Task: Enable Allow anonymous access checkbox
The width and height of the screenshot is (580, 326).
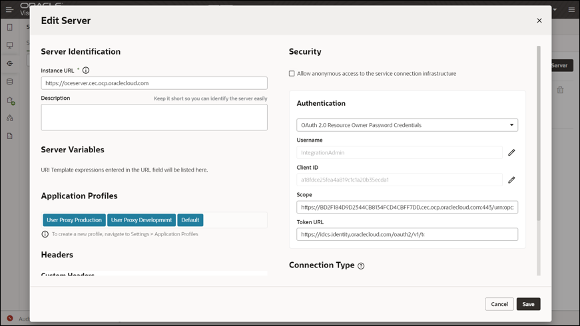Action: click(x=292, y=74)
